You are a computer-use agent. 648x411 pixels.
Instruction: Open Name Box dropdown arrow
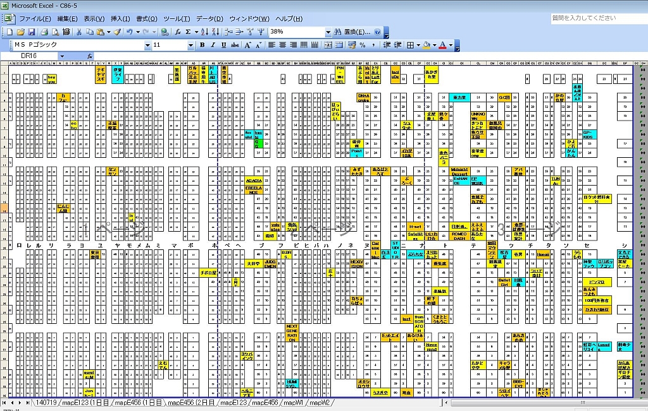pos(62,56)
